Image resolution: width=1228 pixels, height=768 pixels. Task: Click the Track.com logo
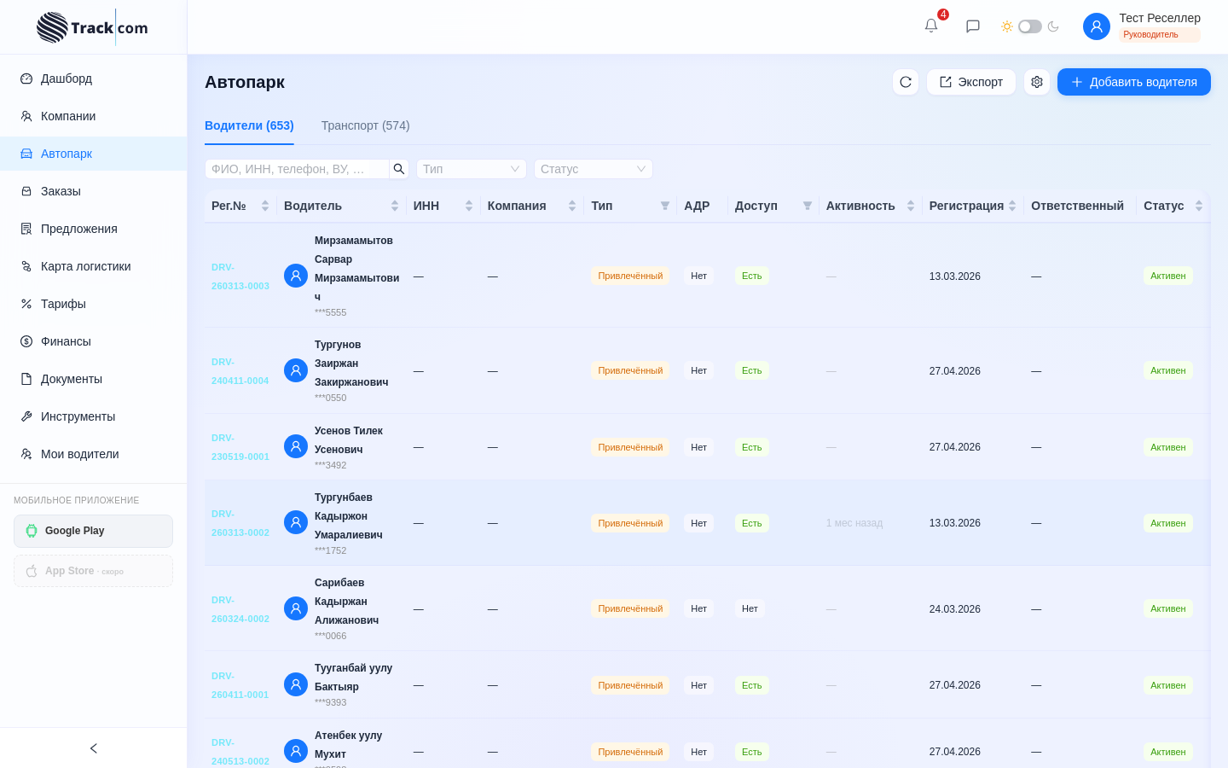pos(92,27)
